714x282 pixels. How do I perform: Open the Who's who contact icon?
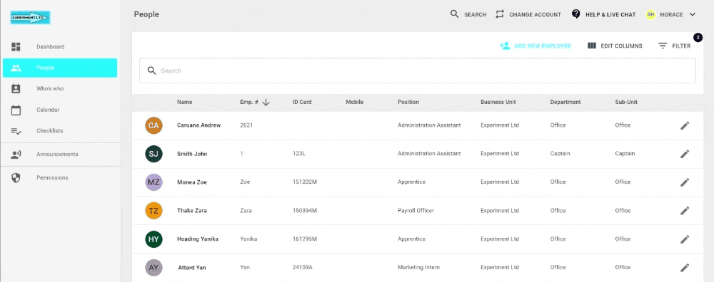[16, 88]
